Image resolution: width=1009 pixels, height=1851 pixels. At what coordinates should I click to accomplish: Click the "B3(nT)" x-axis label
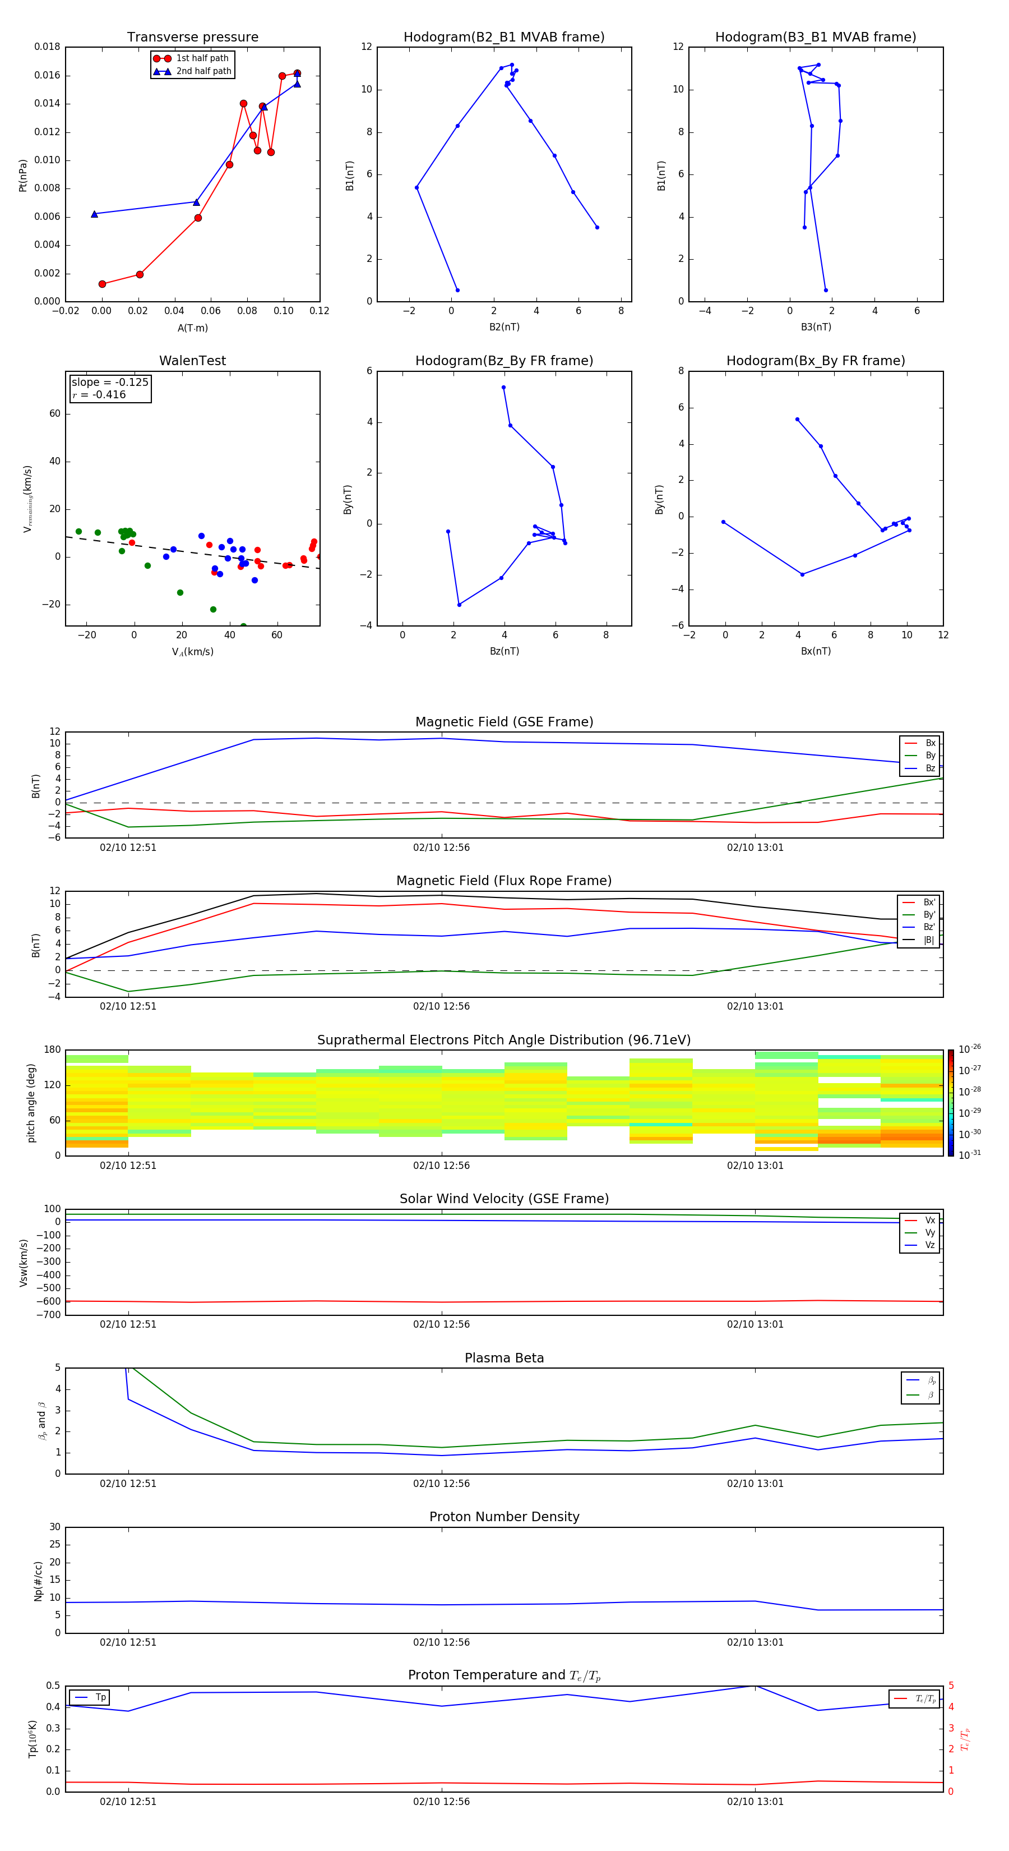pyautogui.click(x=816, y=327)
